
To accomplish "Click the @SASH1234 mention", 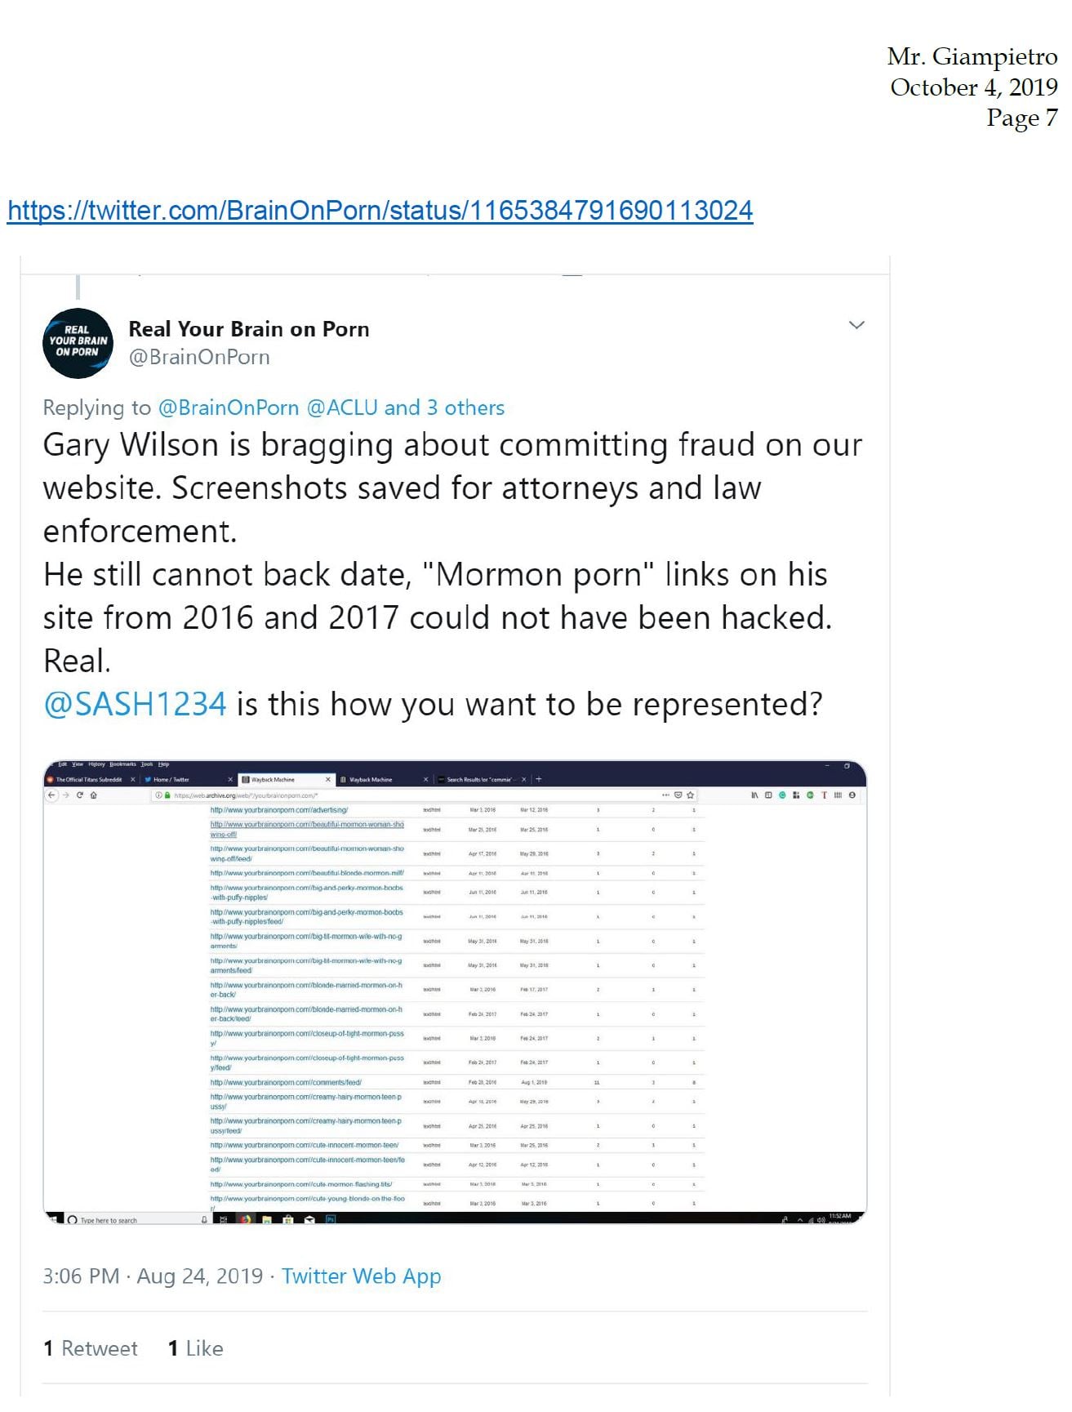I will coord(135,704).
